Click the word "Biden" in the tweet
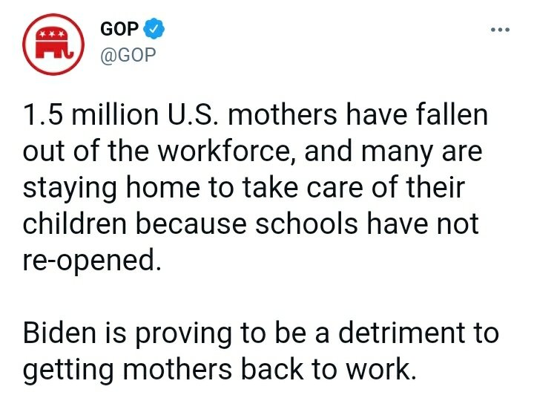 pos(59,333)
